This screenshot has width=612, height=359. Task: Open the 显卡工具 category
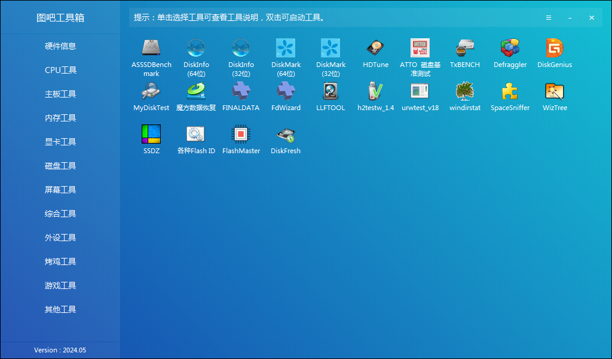point(60,142)
